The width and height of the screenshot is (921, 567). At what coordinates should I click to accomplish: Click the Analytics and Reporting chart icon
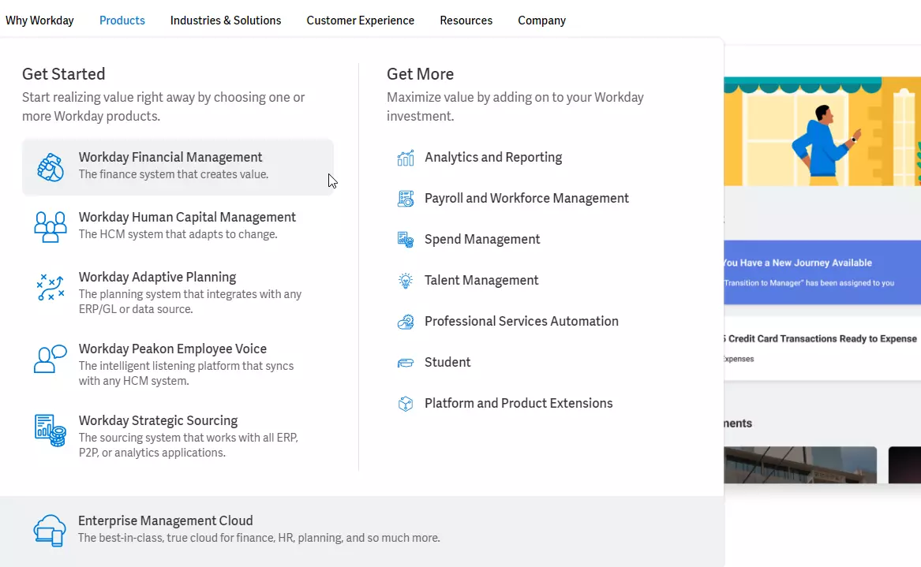pyautogui.click(x=406, y=157)
